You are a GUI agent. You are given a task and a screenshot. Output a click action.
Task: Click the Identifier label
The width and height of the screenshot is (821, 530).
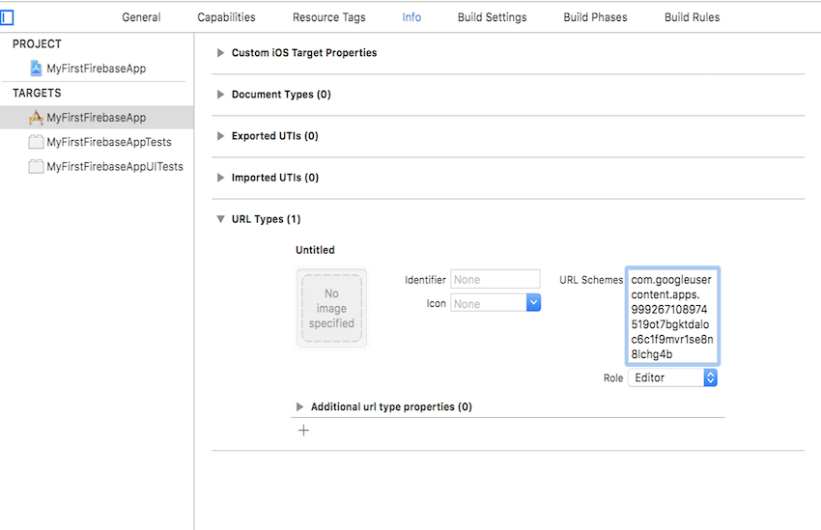click(425, 280)
